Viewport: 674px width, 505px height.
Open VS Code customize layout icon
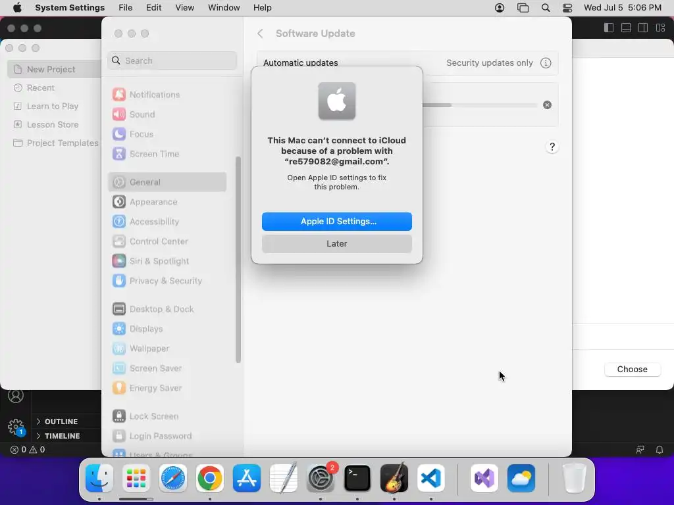(660, 28)
